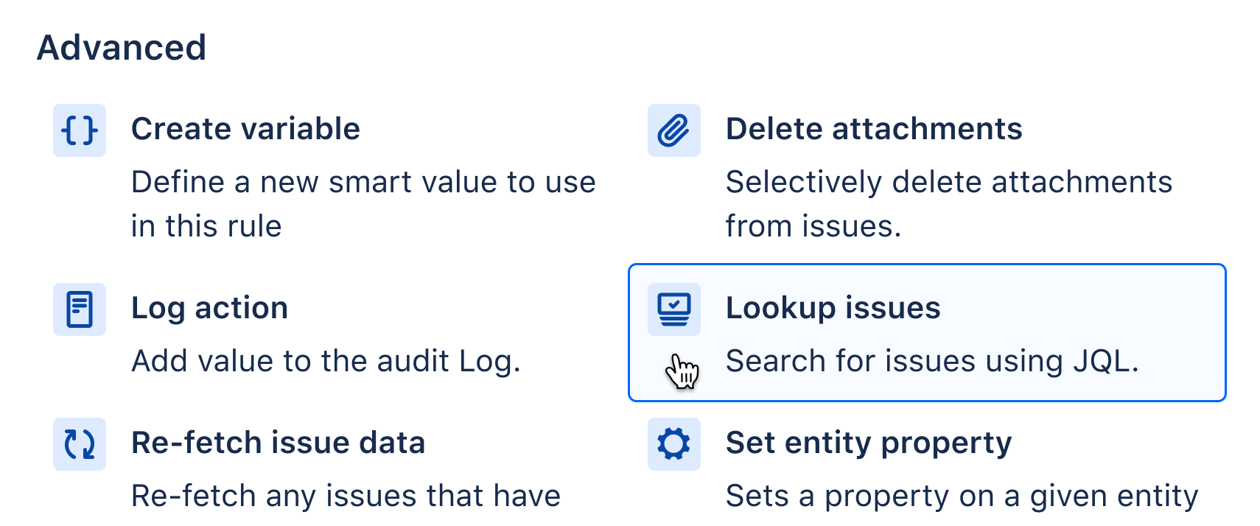Choose the Log action entry
The height and width of the screenshot is (526, 1260).
tap(210, 308)
